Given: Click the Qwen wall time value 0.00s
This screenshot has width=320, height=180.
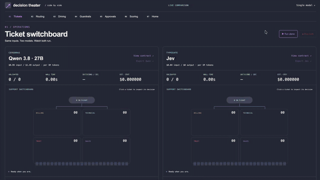Looking at the screenshot, I should point(51,79).
